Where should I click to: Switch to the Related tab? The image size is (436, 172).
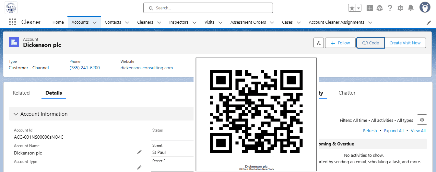click(x=21, y=93)
